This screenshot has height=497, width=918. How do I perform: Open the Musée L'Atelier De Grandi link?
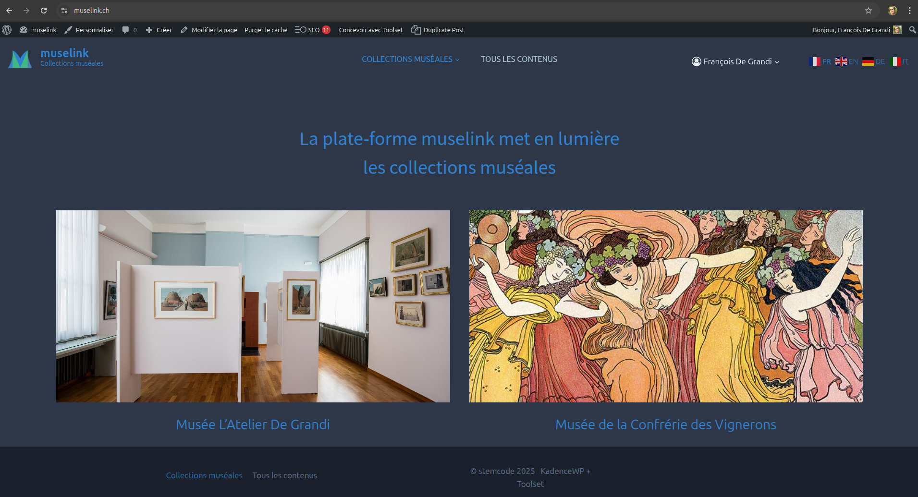click(253, 424)
